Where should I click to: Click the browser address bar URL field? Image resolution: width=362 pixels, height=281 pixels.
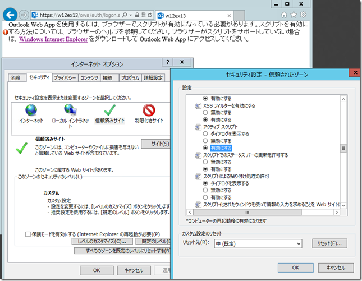80,15
